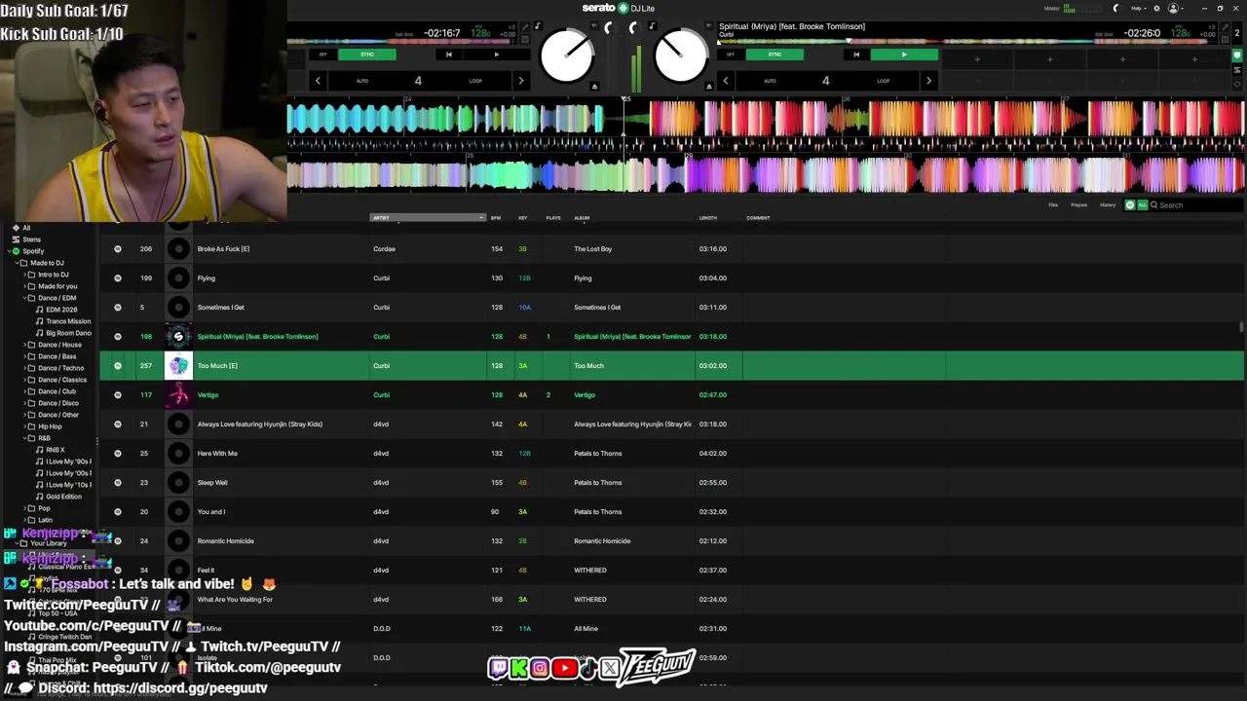The height and width of the screenshot is (701, 1247).
Task: Sort library by ARTIST column
Action: pos(427,218)
